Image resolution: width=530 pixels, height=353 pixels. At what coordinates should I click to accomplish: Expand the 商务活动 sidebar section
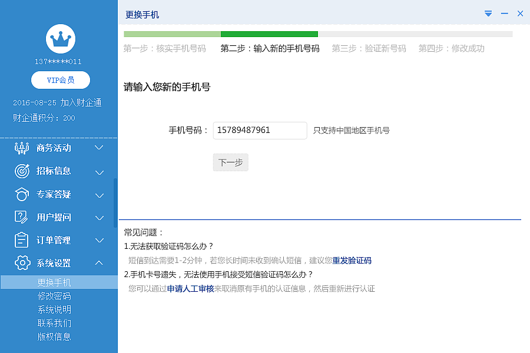point(99,148)
